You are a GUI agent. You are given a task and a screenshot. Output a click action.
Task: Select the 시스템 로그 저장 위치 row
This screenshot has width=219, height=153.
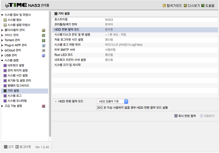click(x=135, y=45)
